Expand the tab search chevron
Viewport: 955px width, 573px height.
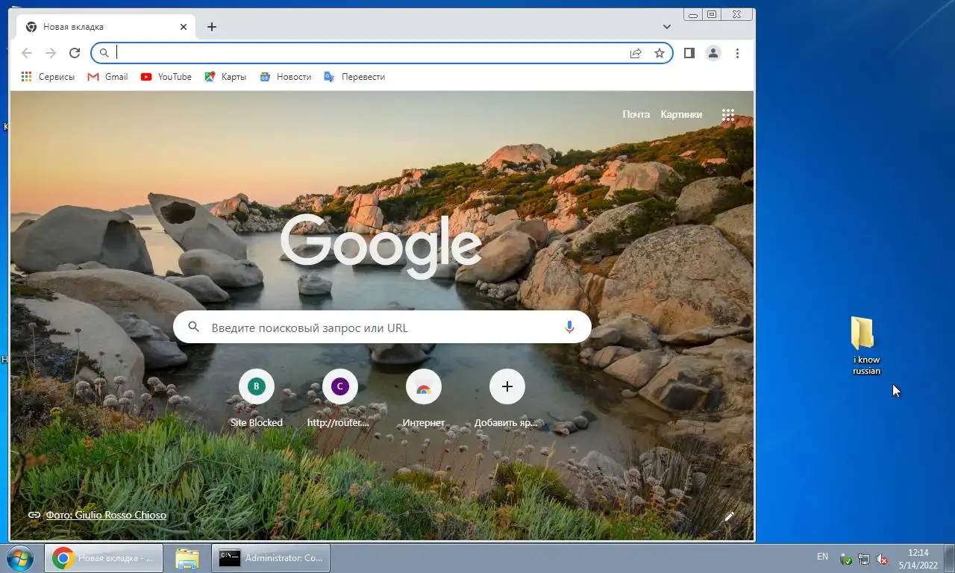pos(667,27)
